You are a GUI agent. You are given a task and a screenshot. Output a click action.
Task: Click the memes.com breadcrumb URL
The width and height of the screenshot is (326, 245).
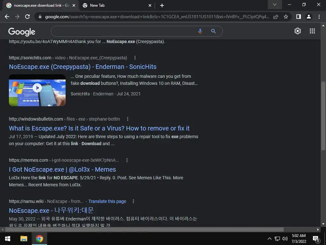pyautogui.click(x=64, y=160)
